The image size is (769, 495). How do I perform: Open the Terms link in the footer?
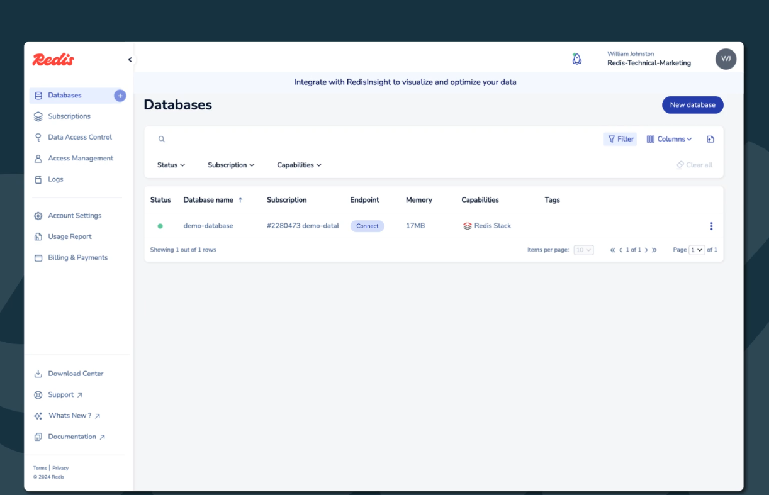tap(40, 468)
